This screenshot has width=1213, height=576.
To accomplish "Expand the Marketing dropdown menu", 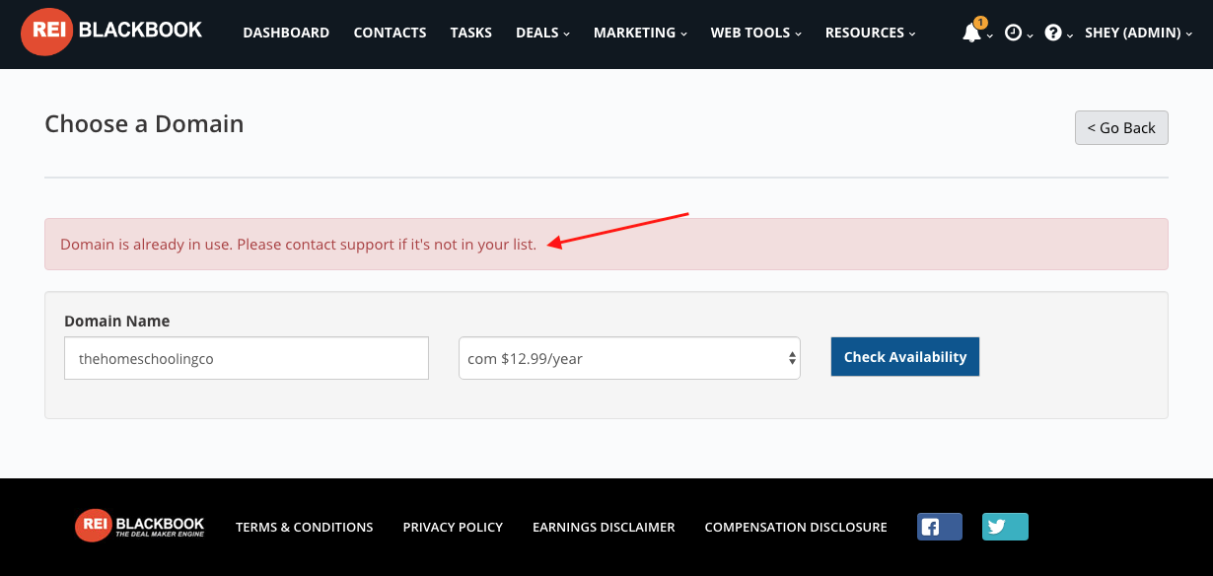I will [x=640, y=33].
